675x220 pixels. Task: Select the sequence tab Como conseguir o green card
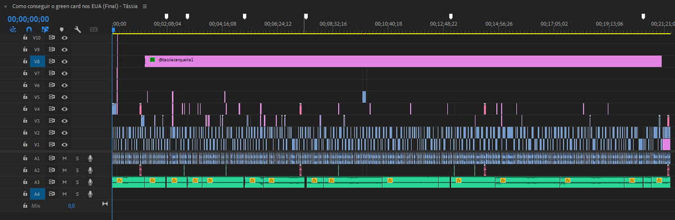click(x=75, y=6)
